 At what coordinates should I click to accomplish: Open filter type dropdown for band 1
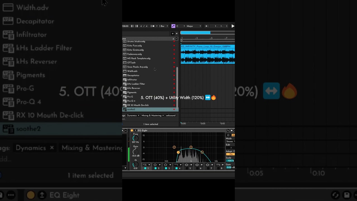pos(146,165)
